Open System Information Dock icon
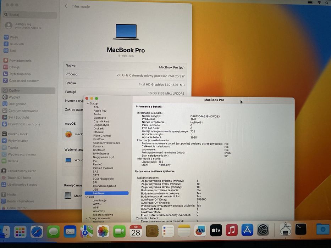This screenshot has width=331, height=248. pos(285,229)
